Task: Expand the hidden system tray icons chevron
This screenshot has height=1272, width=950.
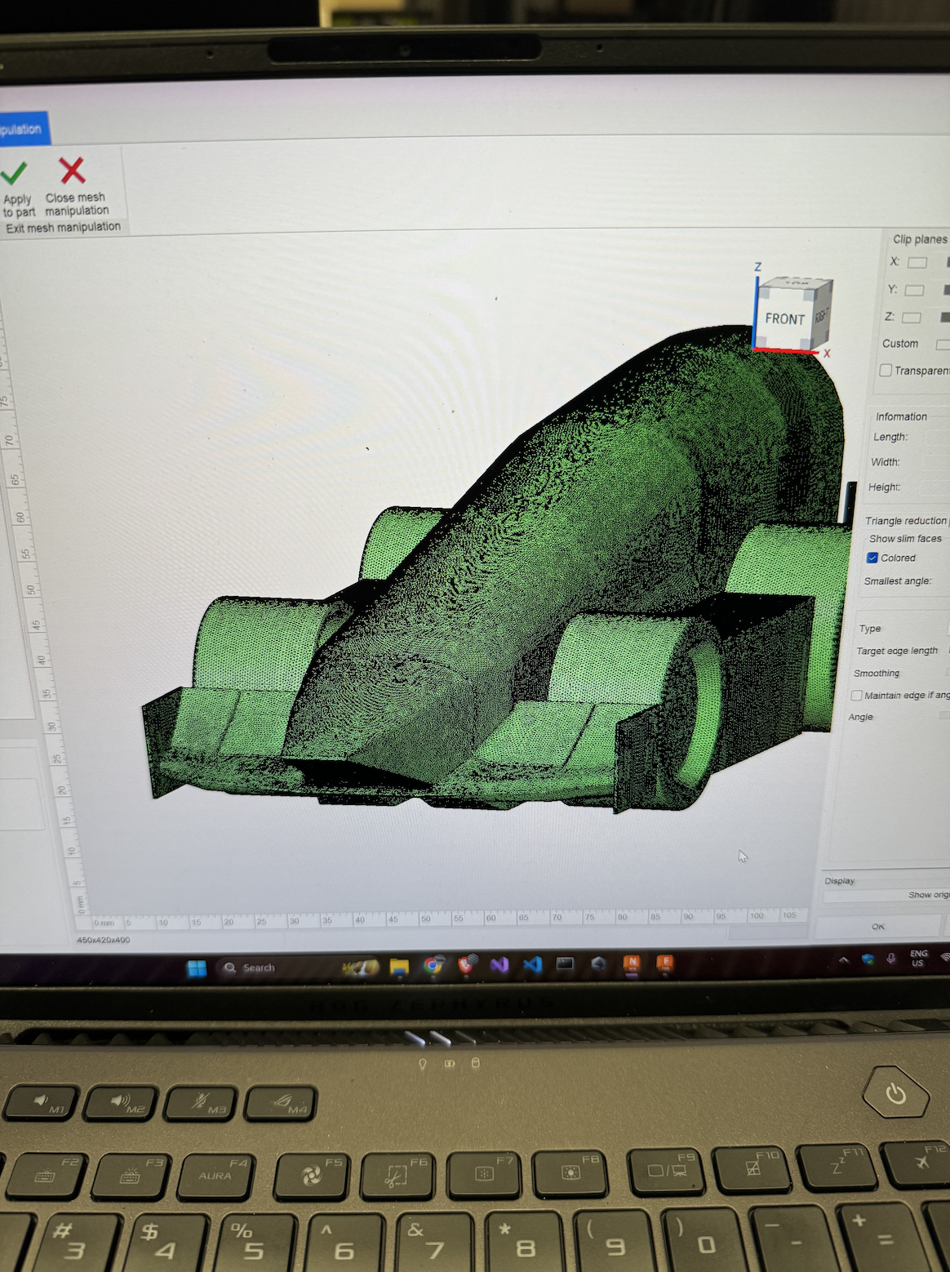Action: pos(844,959)
